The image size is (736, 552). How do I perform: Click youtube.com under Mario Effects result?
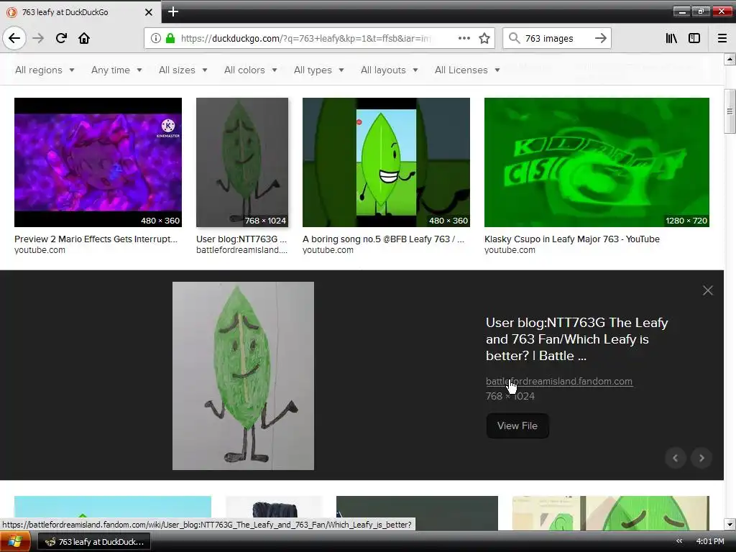tap(40, 250)
